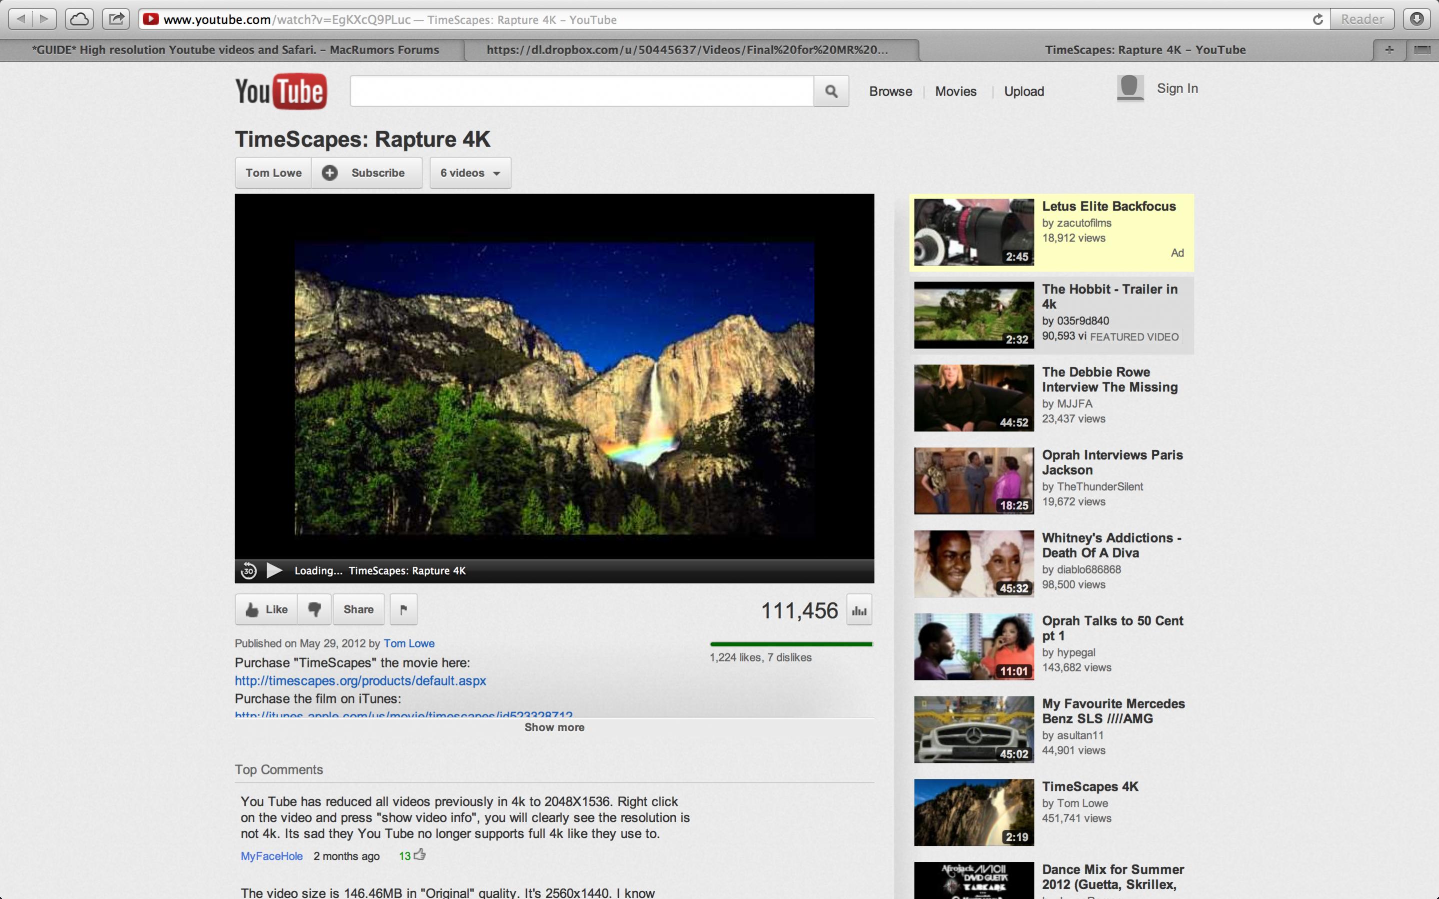Screen dimensions: 1439x899
Task: Show Safari downloads arrow icon
Action: point(1417,19)
